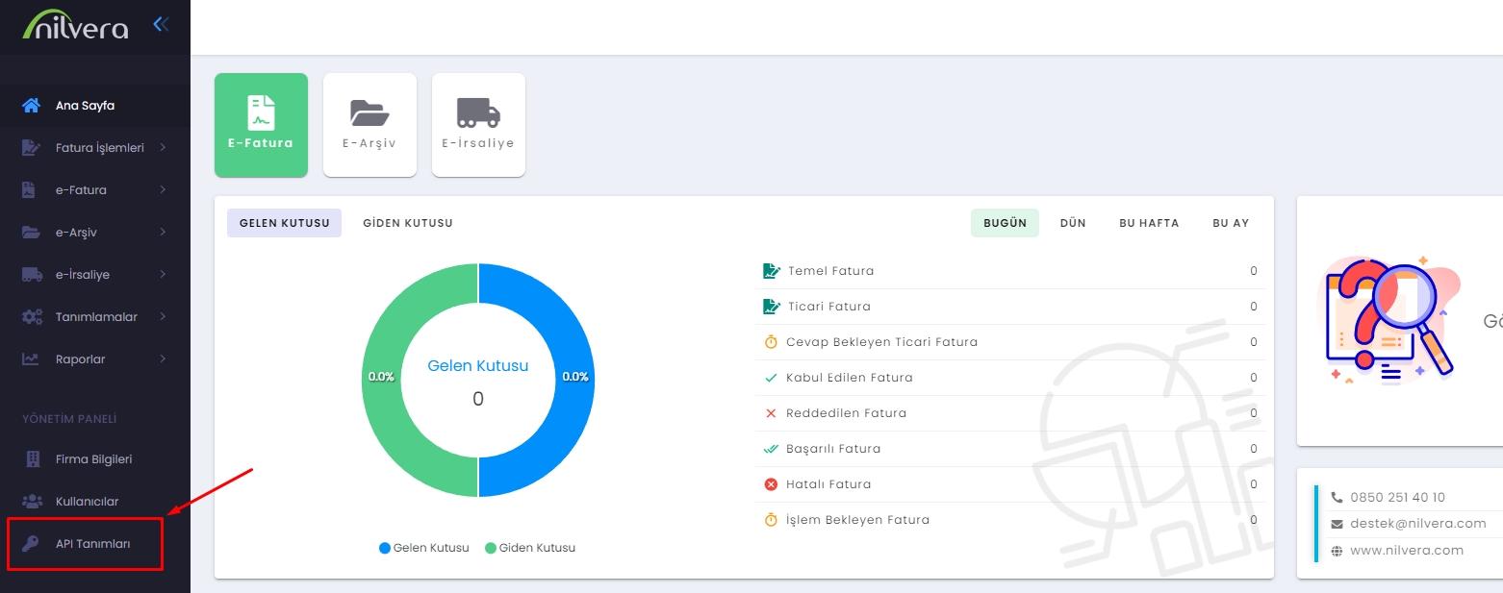Toggle Giden Kutusu legend in chart
Screen dimensions: 1503x593
point(530,548)
